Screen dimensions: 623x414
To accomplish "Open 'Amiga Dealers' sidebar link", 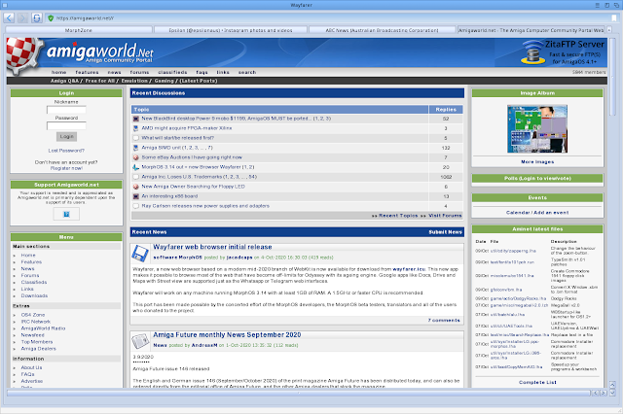I will click(39, 349).
